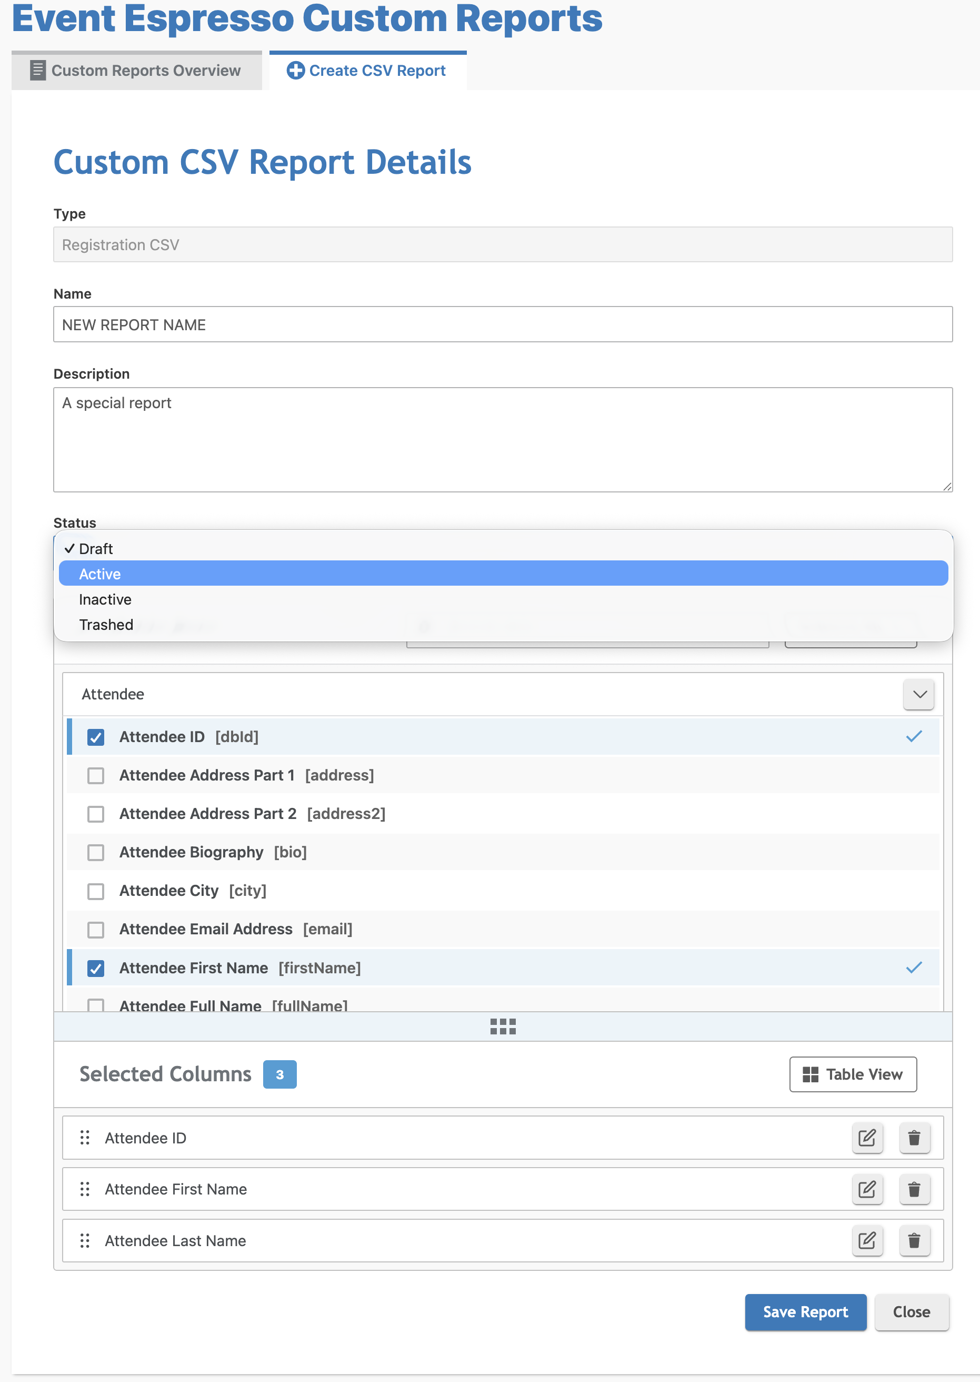Viewport: 980px width, 1382px height.
Task: Click the drag handle for Attendee First Name column
Action: click(85, 1189)
